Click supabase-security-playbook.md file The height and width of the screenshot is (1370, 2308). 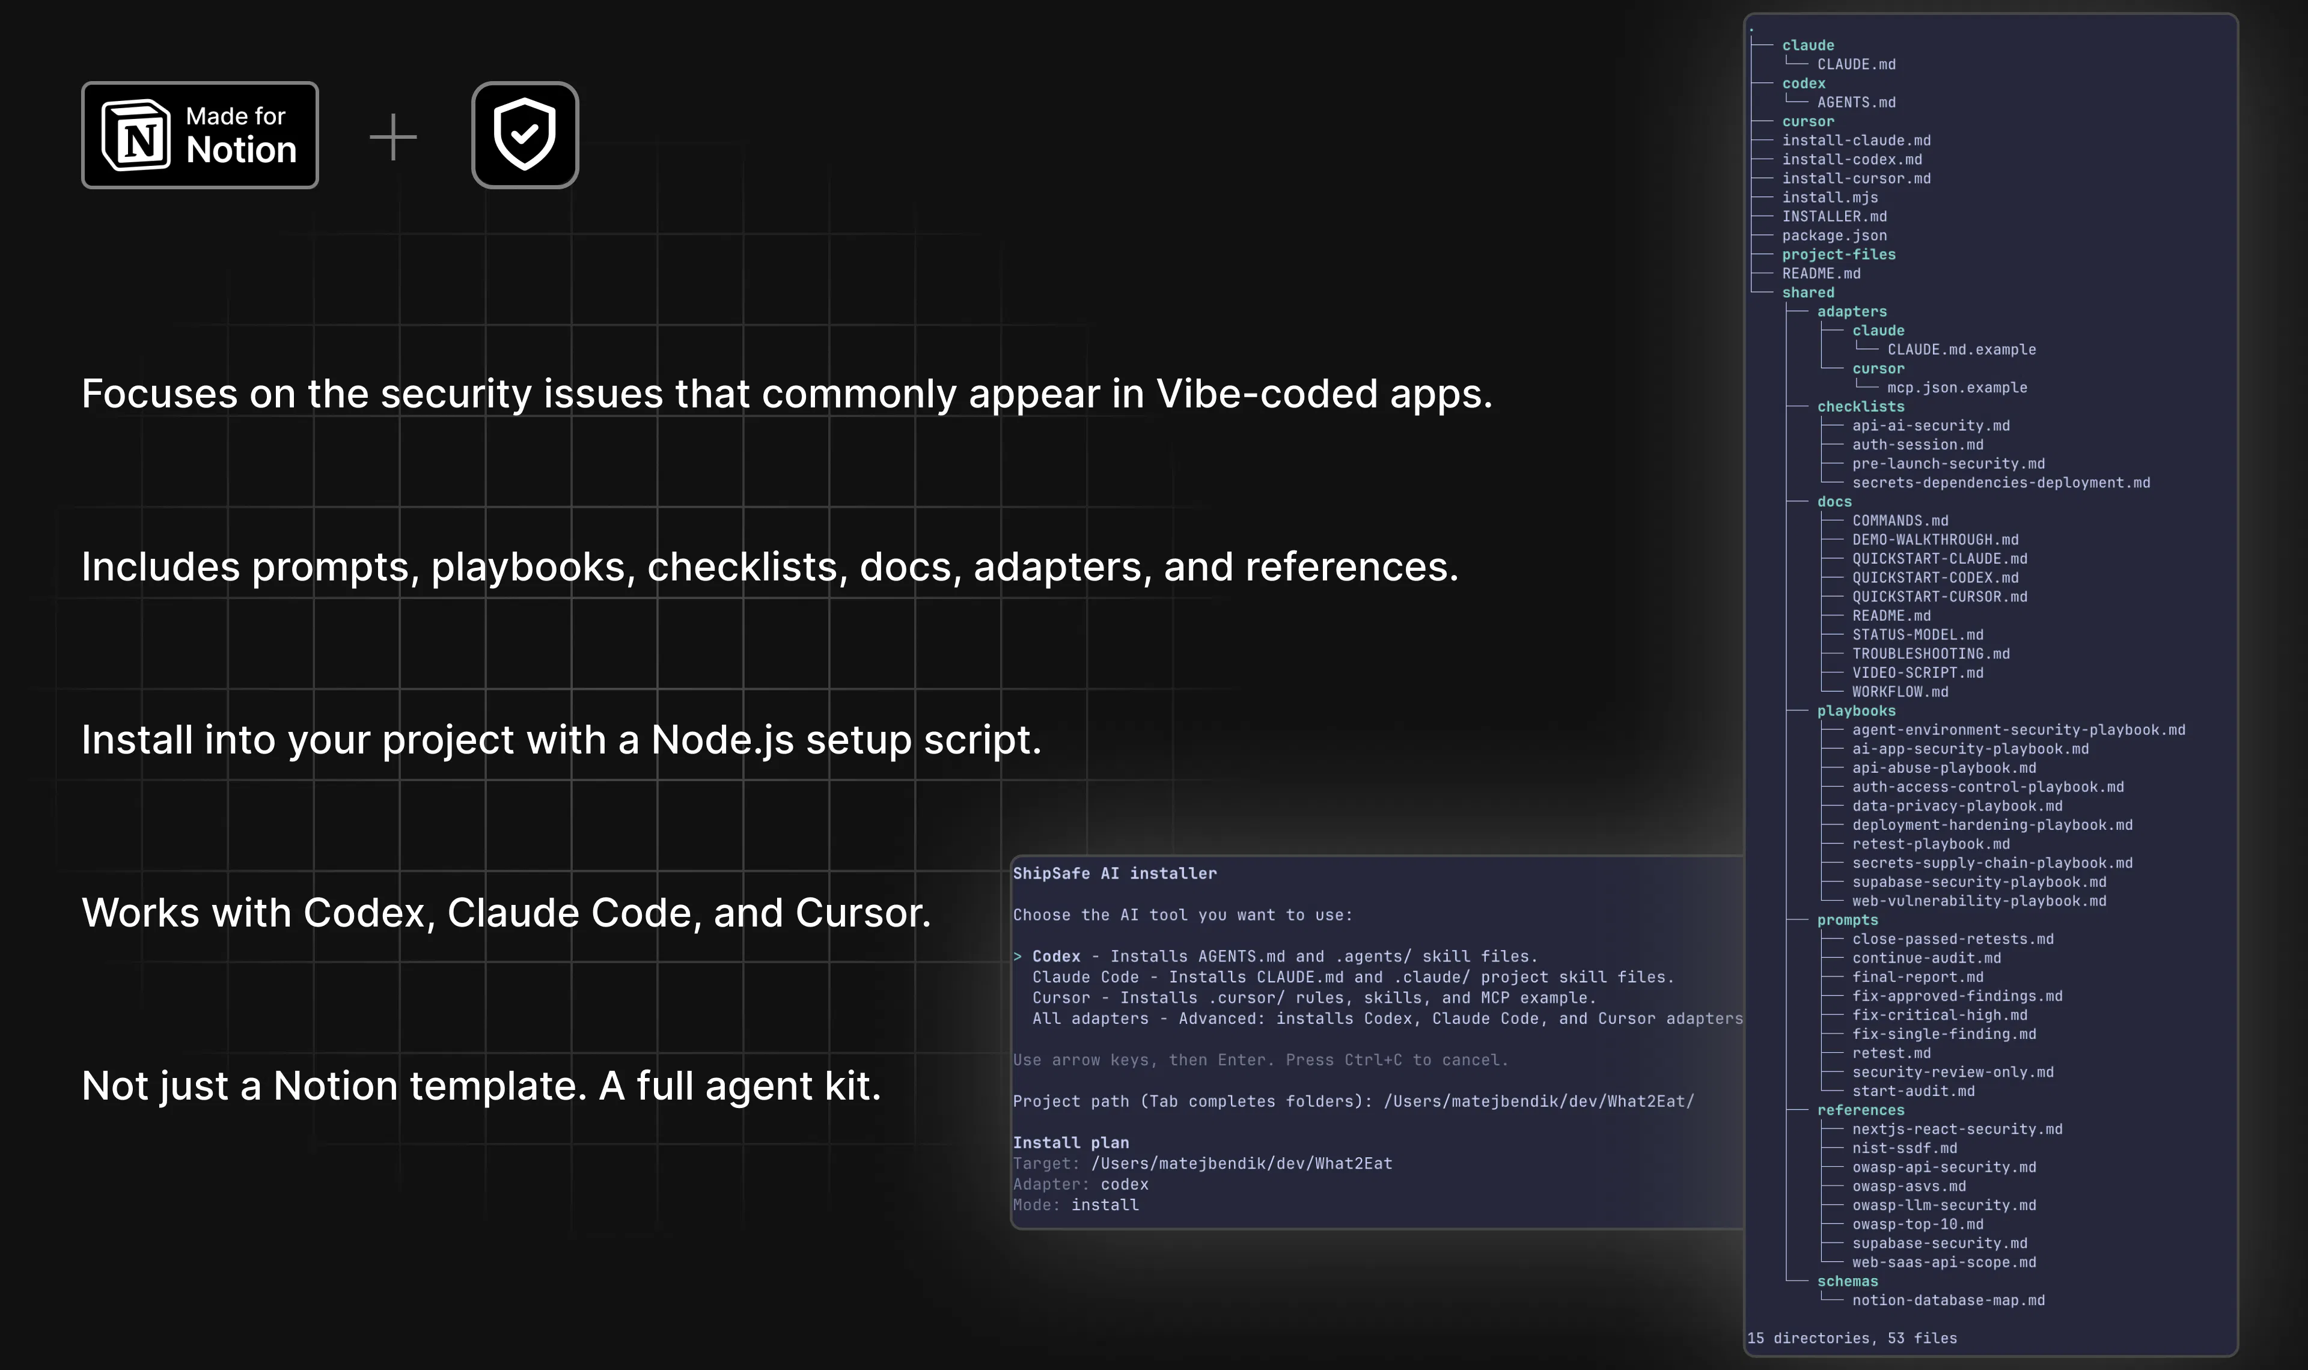pyautogui.click(x=1979, y=883)
